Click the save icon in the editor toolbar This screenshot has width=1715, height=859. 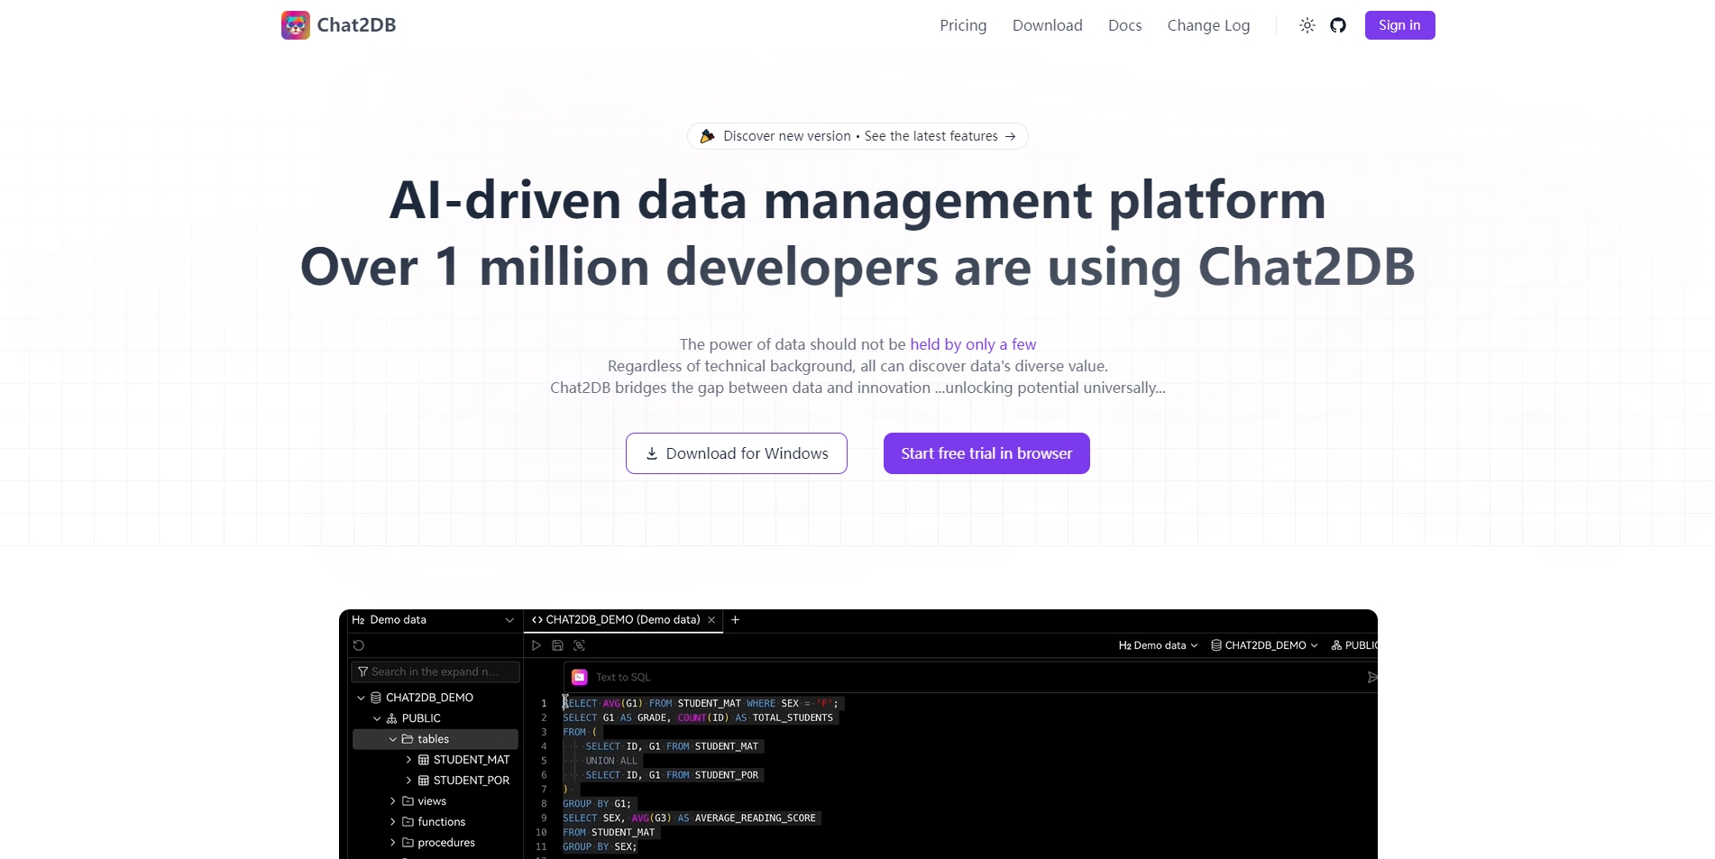tap(558, 645)
